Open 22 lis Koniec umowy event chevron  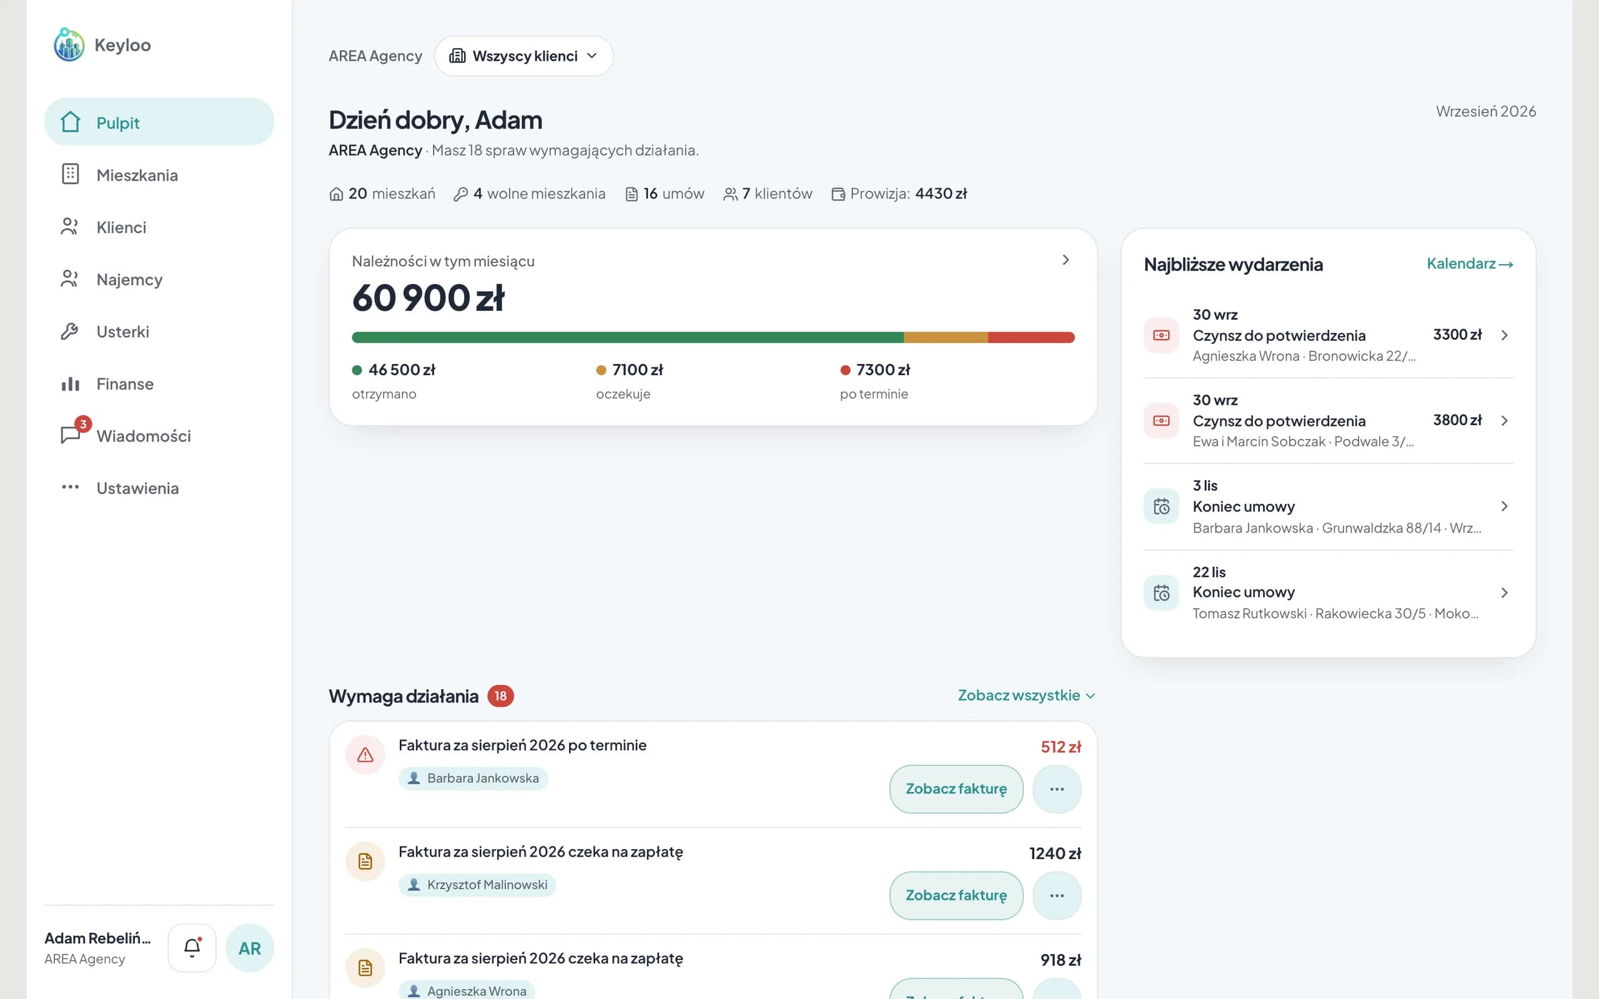coord(1504,593)
